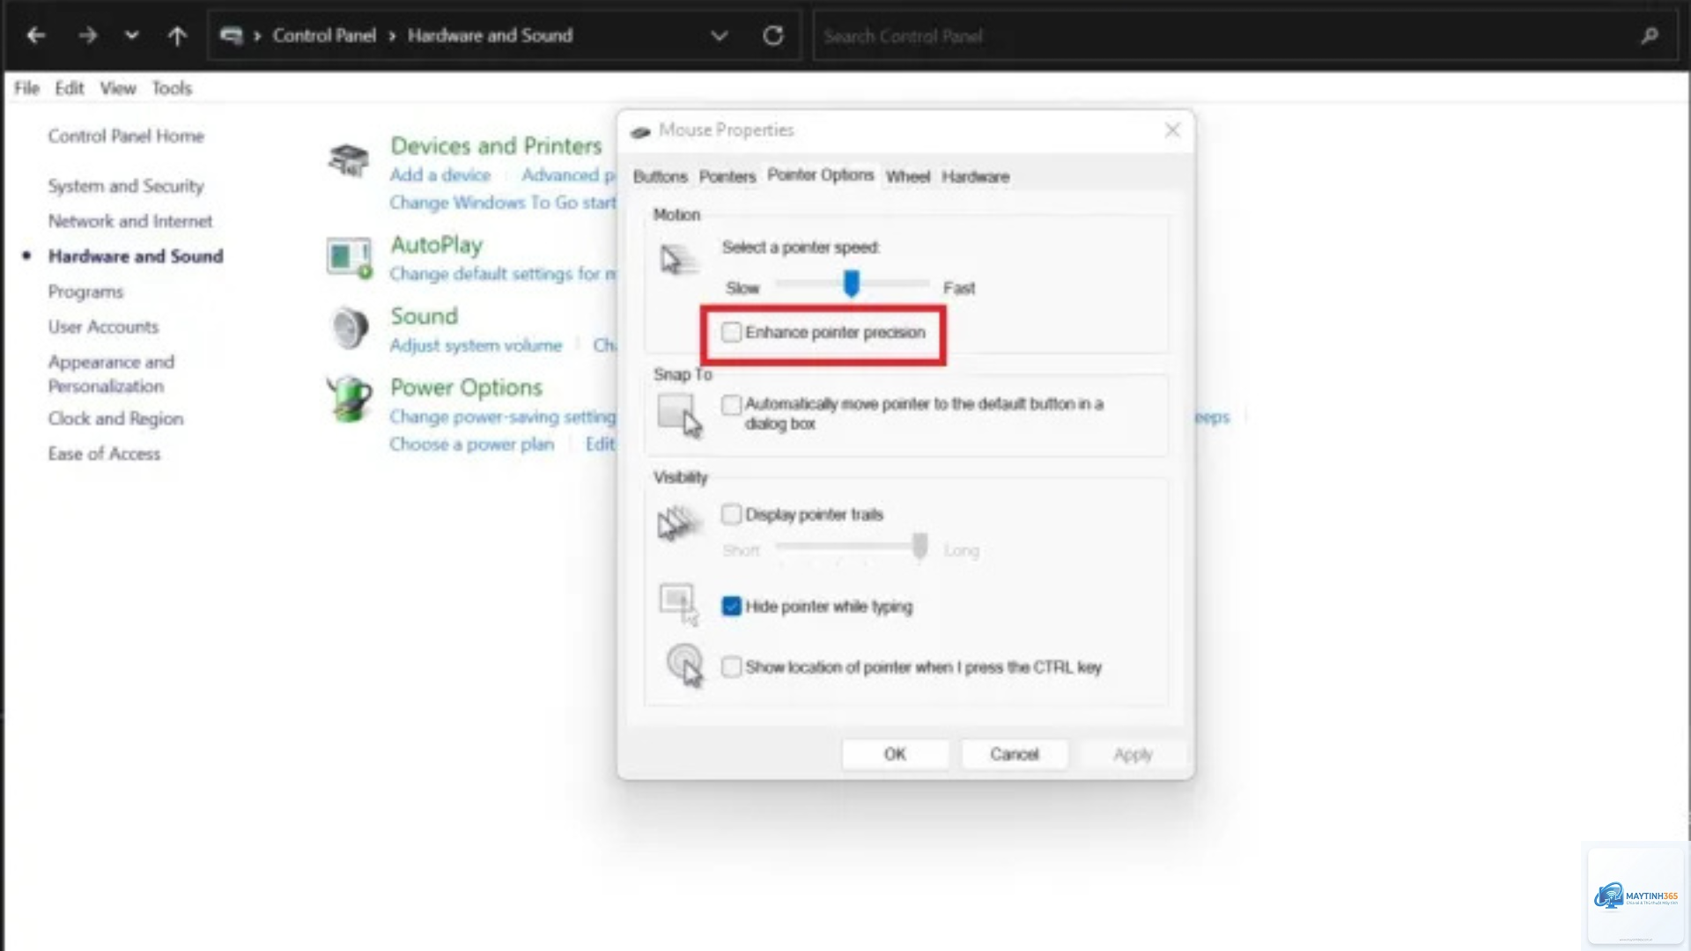Click the address bar computer icon
Viewport: 1691px width, 951px height.
pyautogui.click(x=232, y=35)
